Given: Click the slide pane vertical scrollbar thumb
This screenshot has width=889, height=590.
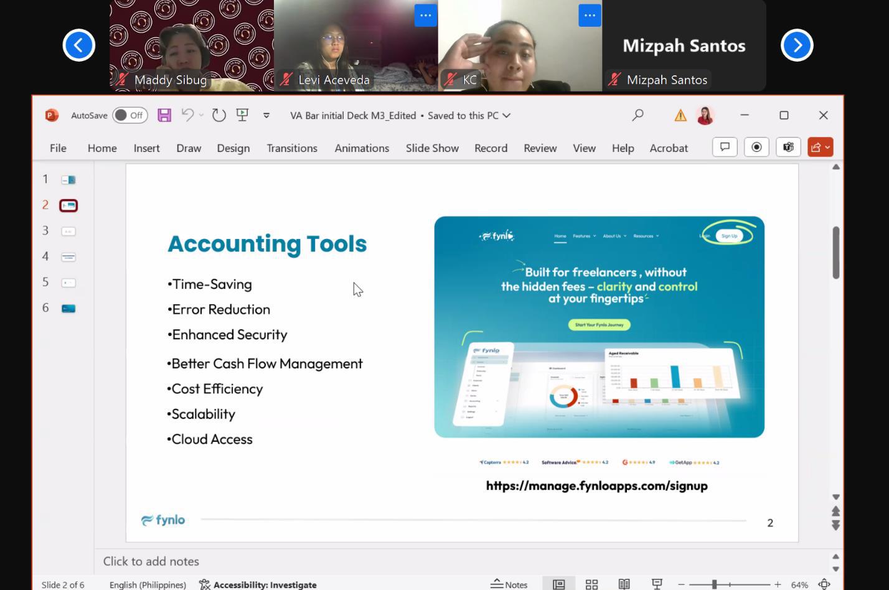Looking at the screenshot, I should point(835,253).
